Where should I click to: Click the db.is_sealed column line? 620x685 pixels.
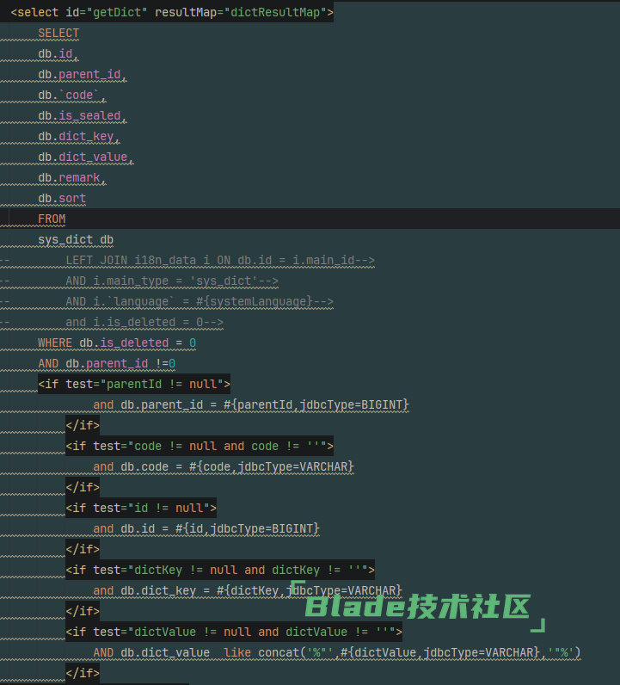(x=82, y=116)
